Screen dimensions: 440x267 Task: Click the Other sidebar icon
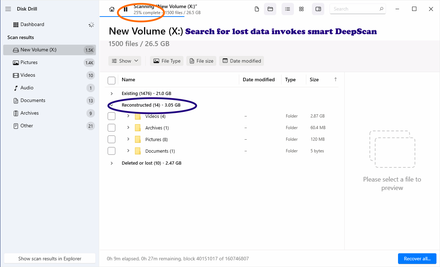16,126
